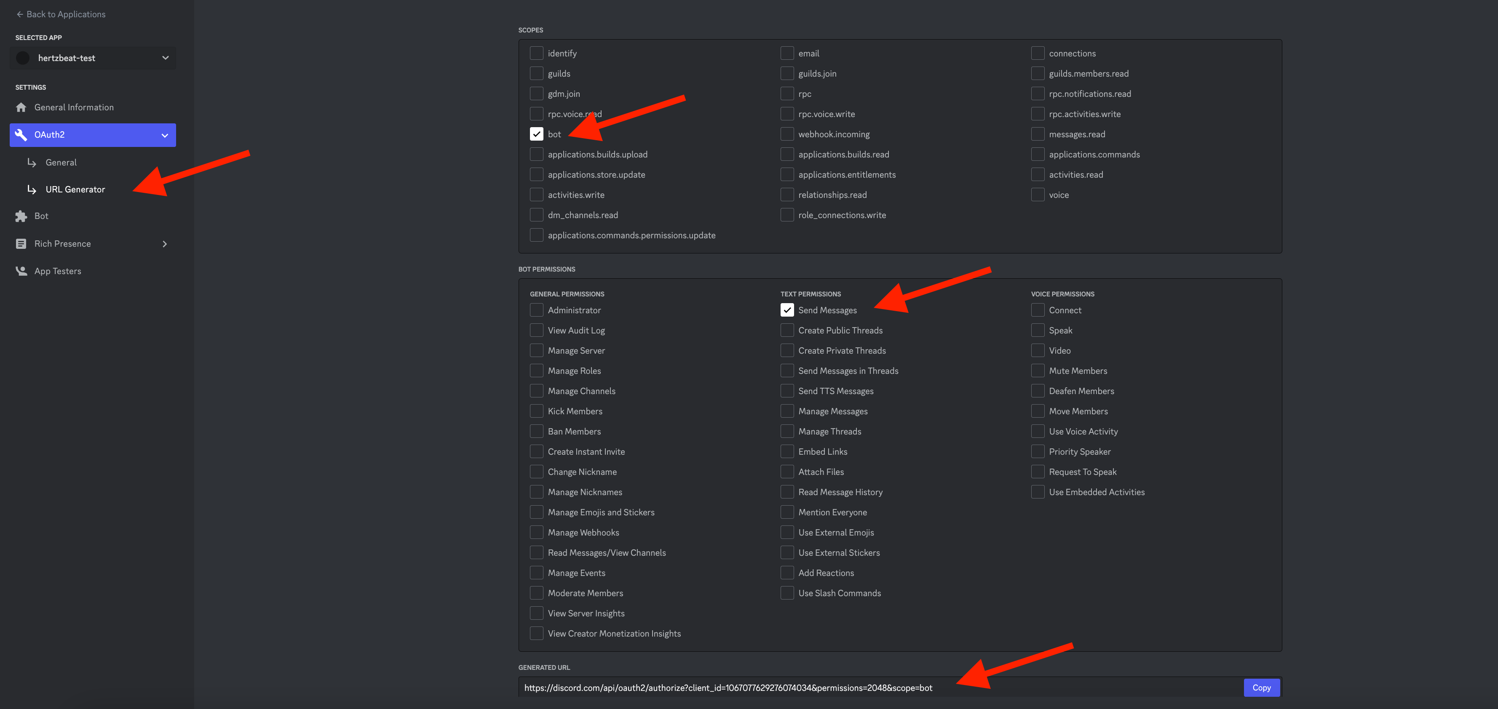This screenshot has width=1498, height=709.
Task: Go back to Applications link
Action: (x=66, y=15)
